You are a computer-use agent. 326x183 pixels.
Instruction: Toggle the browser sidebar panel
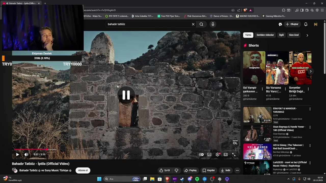coord(302,10)
